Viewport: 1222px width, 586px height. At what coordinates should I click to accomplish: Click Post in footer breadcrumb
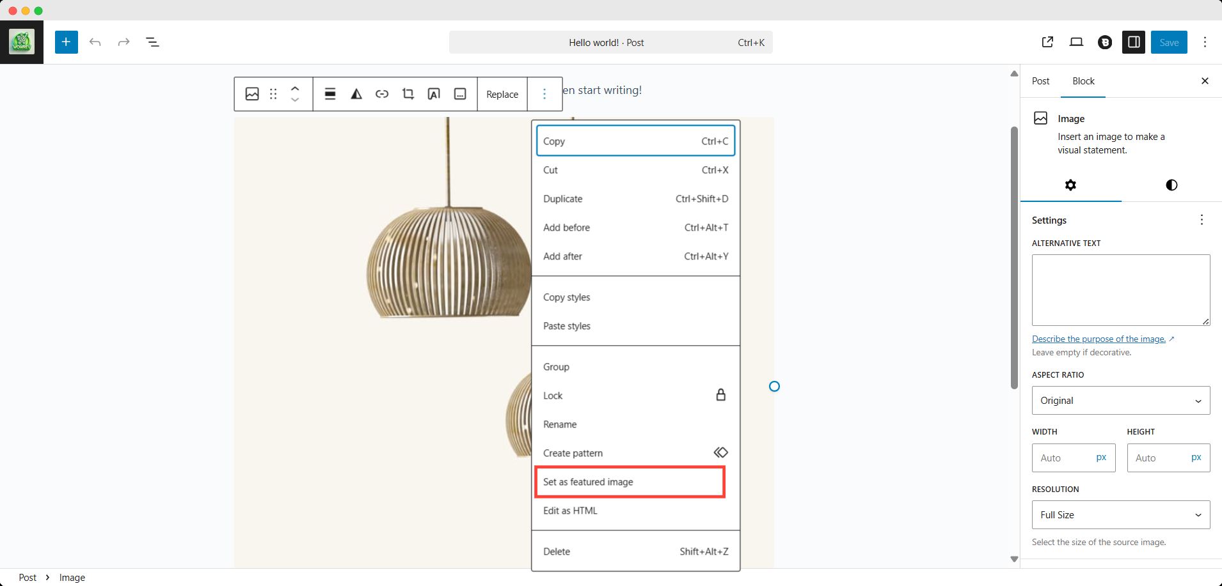point(28,577)
